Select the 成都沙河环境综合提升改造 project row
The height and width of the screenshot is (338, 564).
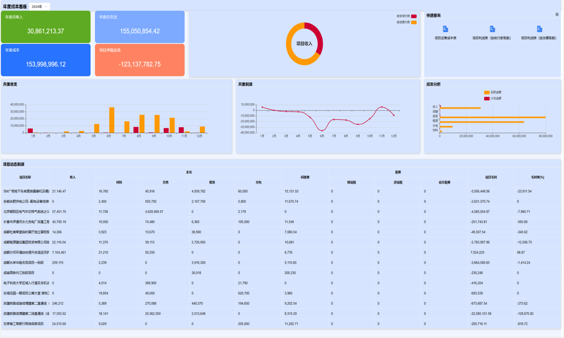[x=26, y=252]
